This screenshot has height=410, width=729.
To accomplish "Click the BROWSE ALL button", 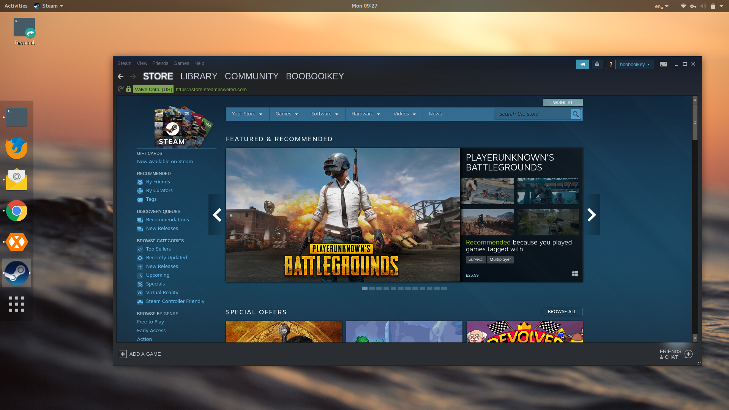I will tap(562, 312).
